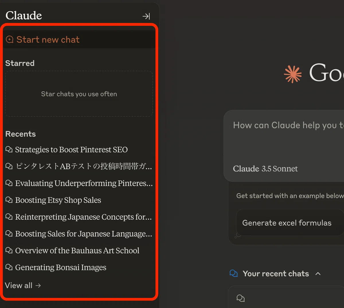Open Boosting Sales for Japanese Language chat
Viewport: 344px width, 308px height.
(84, 234)
